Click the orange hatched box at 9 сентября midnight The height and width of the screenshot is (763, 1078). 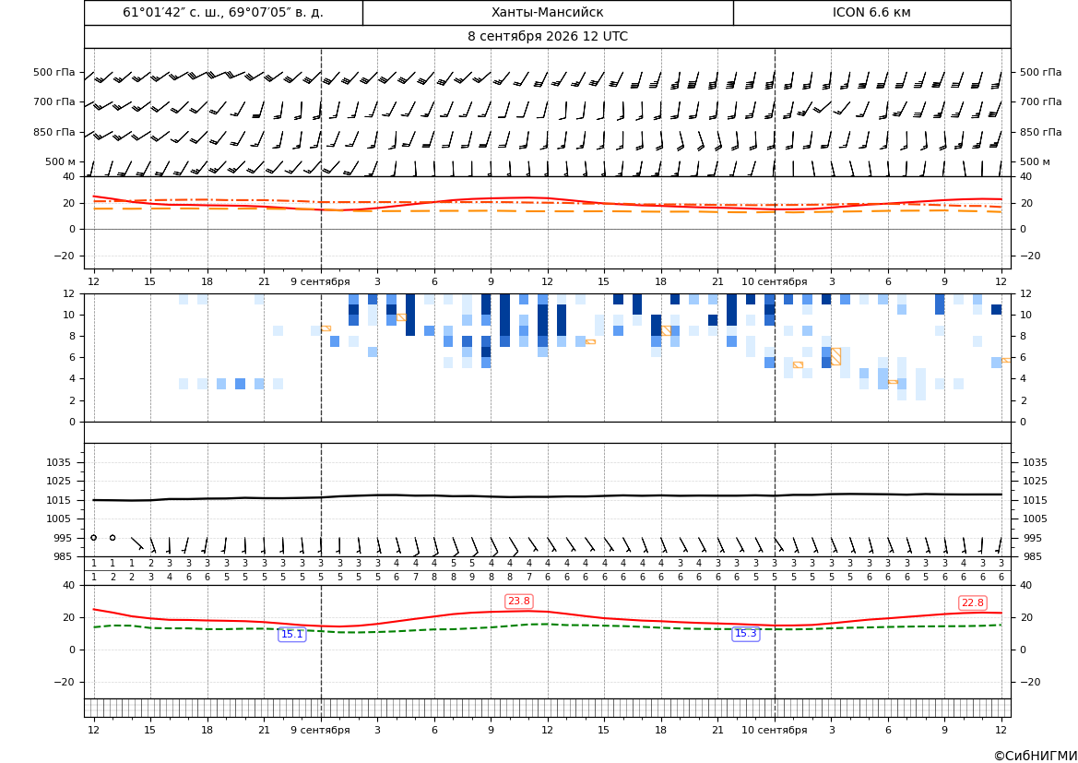point(326,328)
